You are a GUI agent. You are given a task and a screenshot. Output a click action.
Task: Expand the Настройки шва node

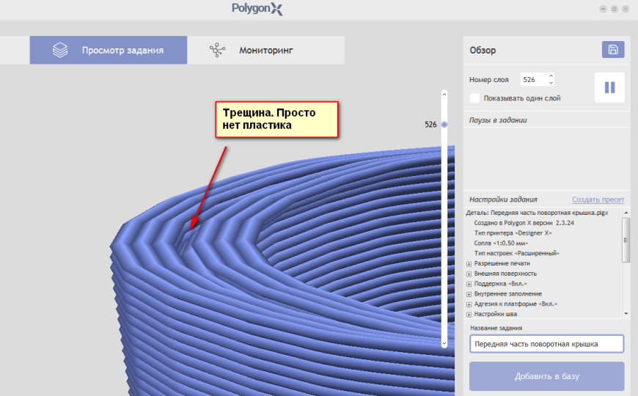coord(469,315)
